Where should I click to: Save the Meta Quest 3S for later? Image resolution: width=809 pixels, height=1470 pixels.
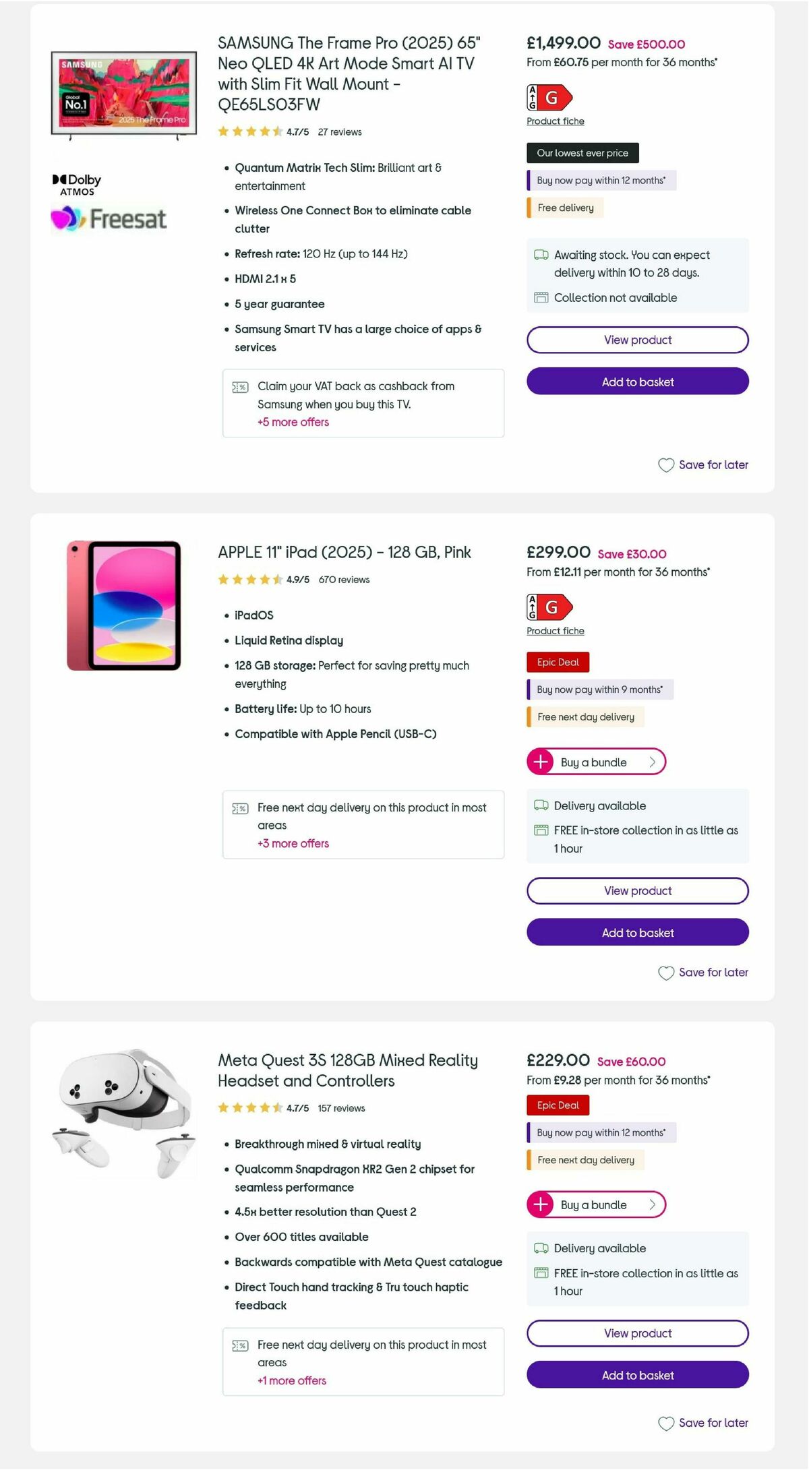click(x=702, y=1423)
